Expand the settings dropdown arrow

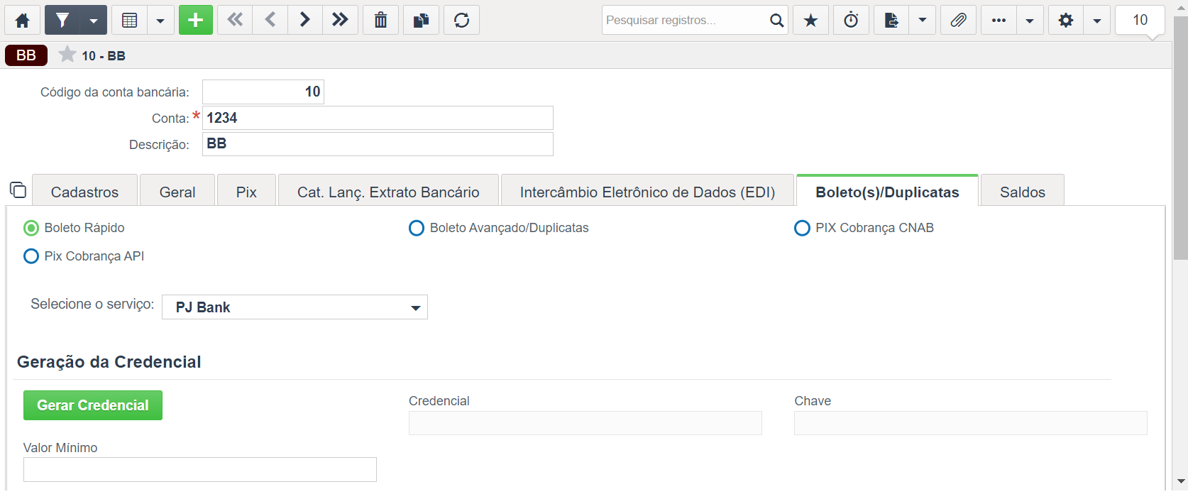point(1097,20)
